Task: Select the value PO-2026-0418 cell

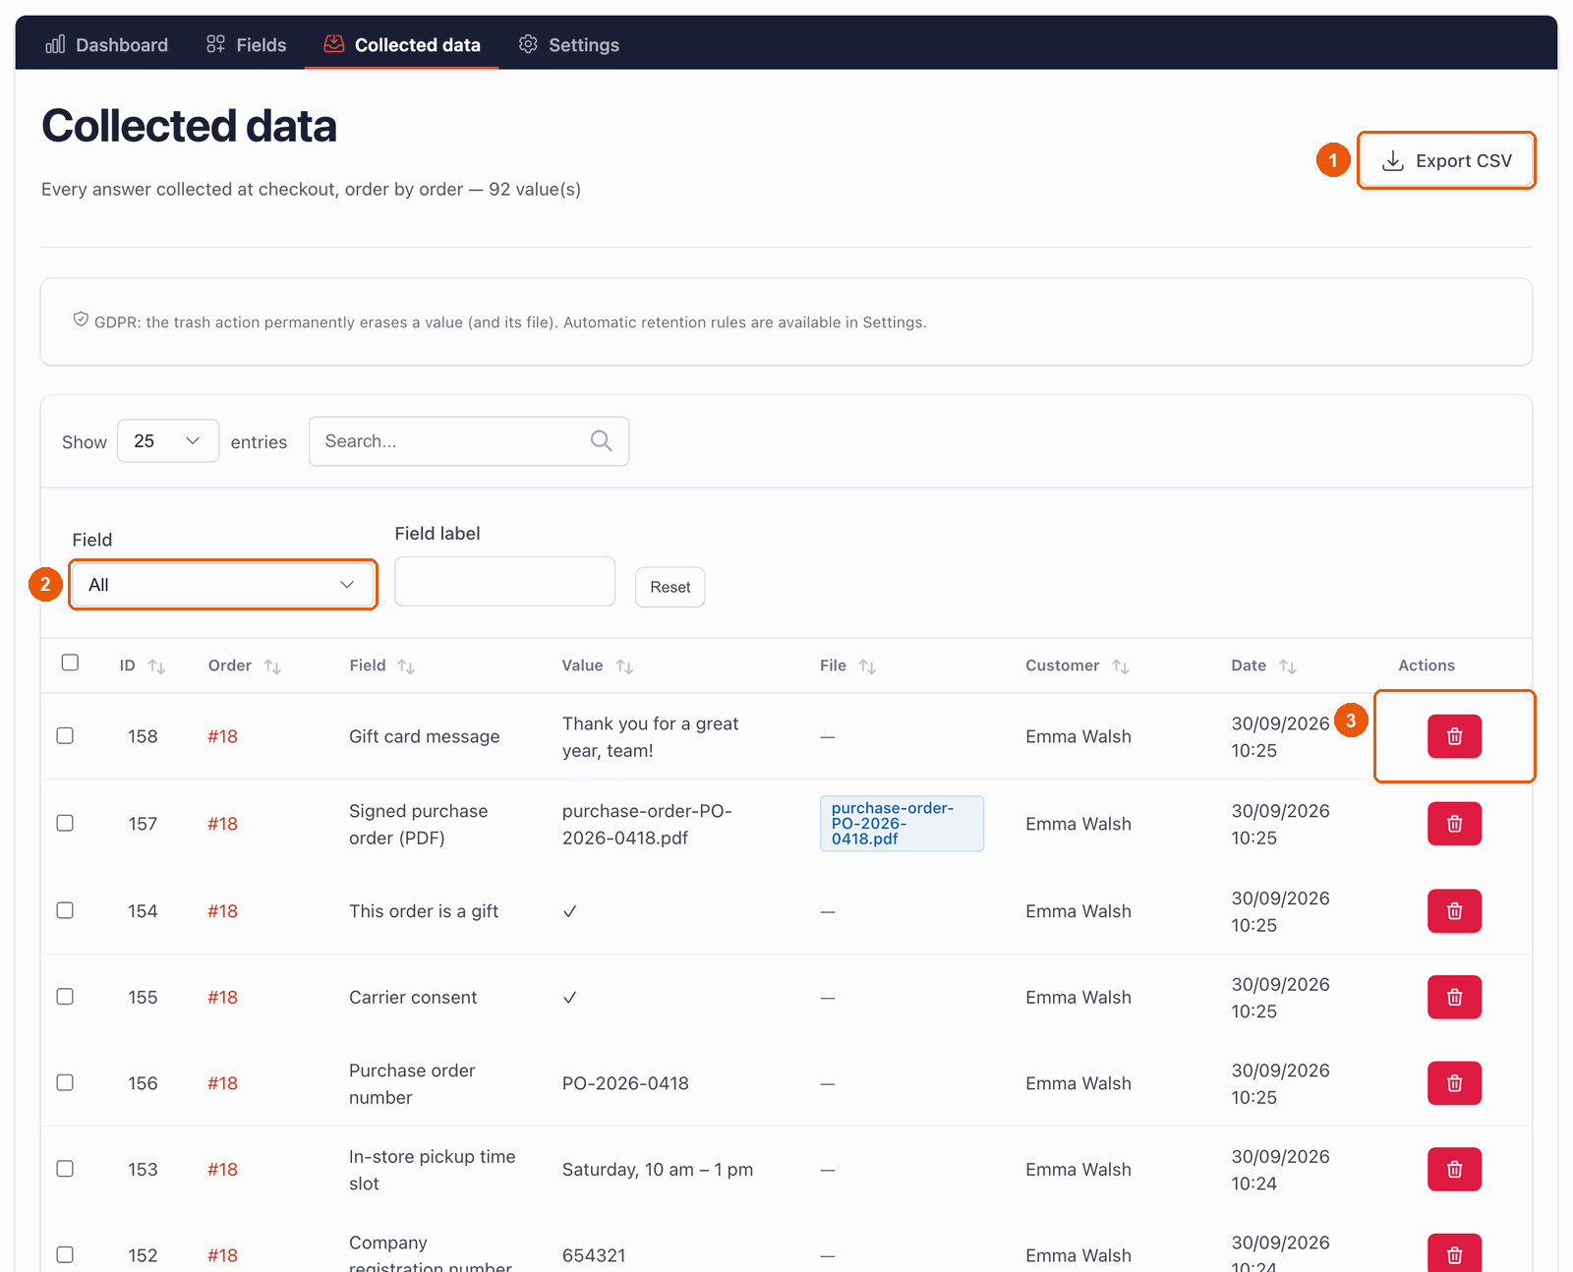Action: (x=625, y=1083)
